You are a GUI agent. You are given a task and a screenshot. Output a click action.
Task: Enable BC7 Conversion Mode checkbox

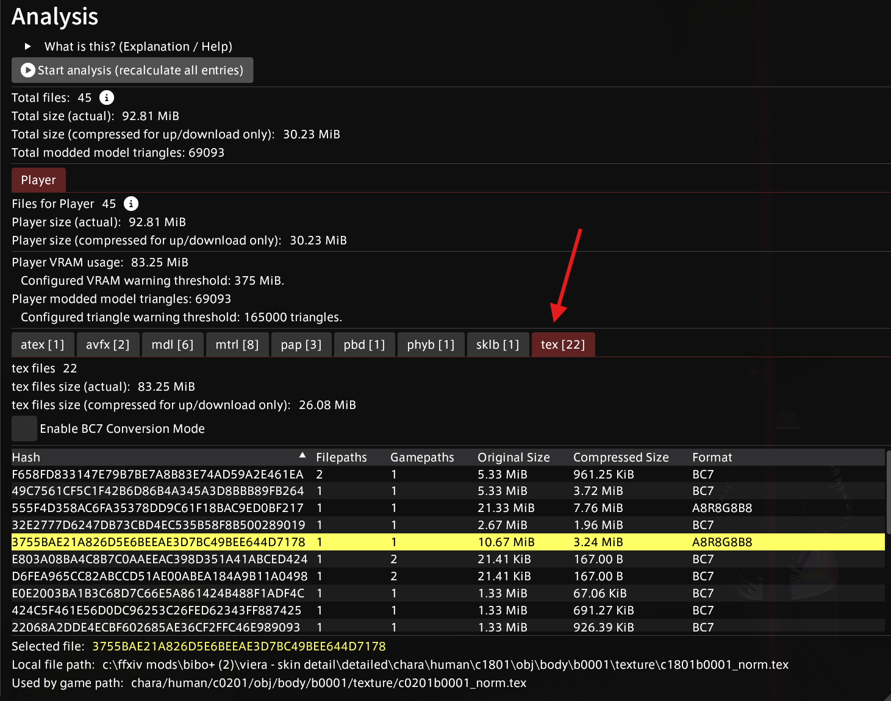point(24,429)
